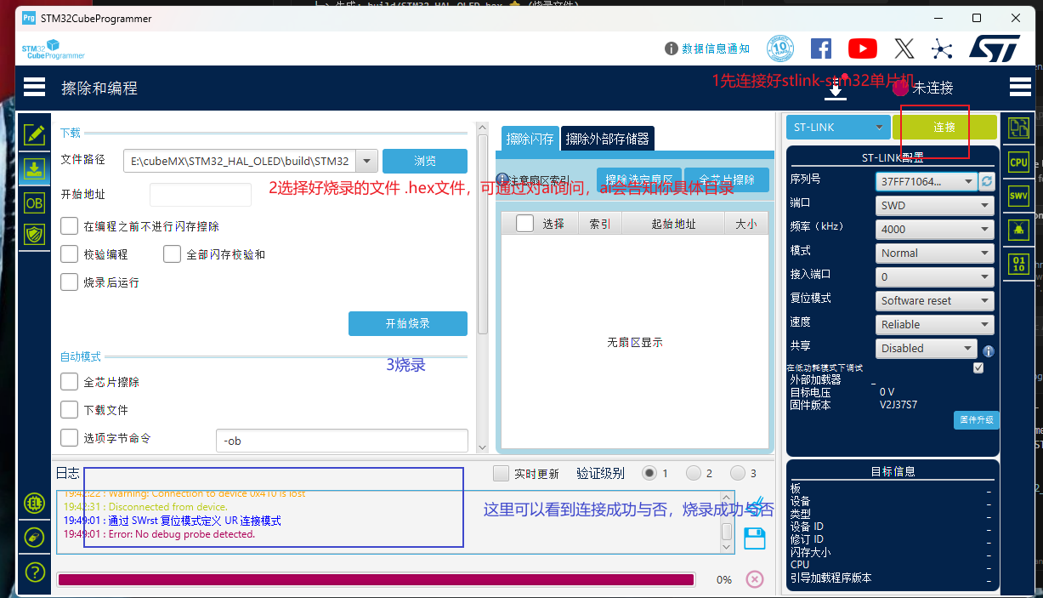Select the memory edit pencil icon
This screenshot has height=598, width=1043.
pos(34,134)
